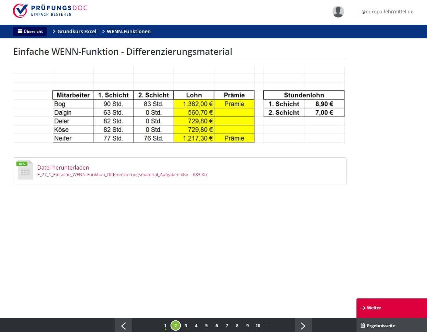Jump to page 7
This screenshot has width=427, height=332.
pyautogui.click(x=227, y=325)
